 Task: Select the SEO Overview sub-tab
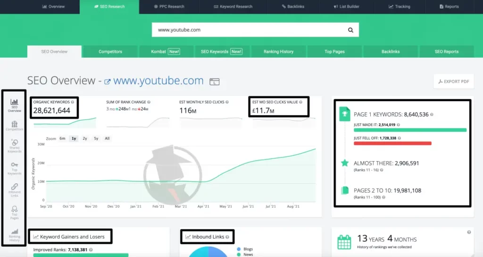pos(54,51)
